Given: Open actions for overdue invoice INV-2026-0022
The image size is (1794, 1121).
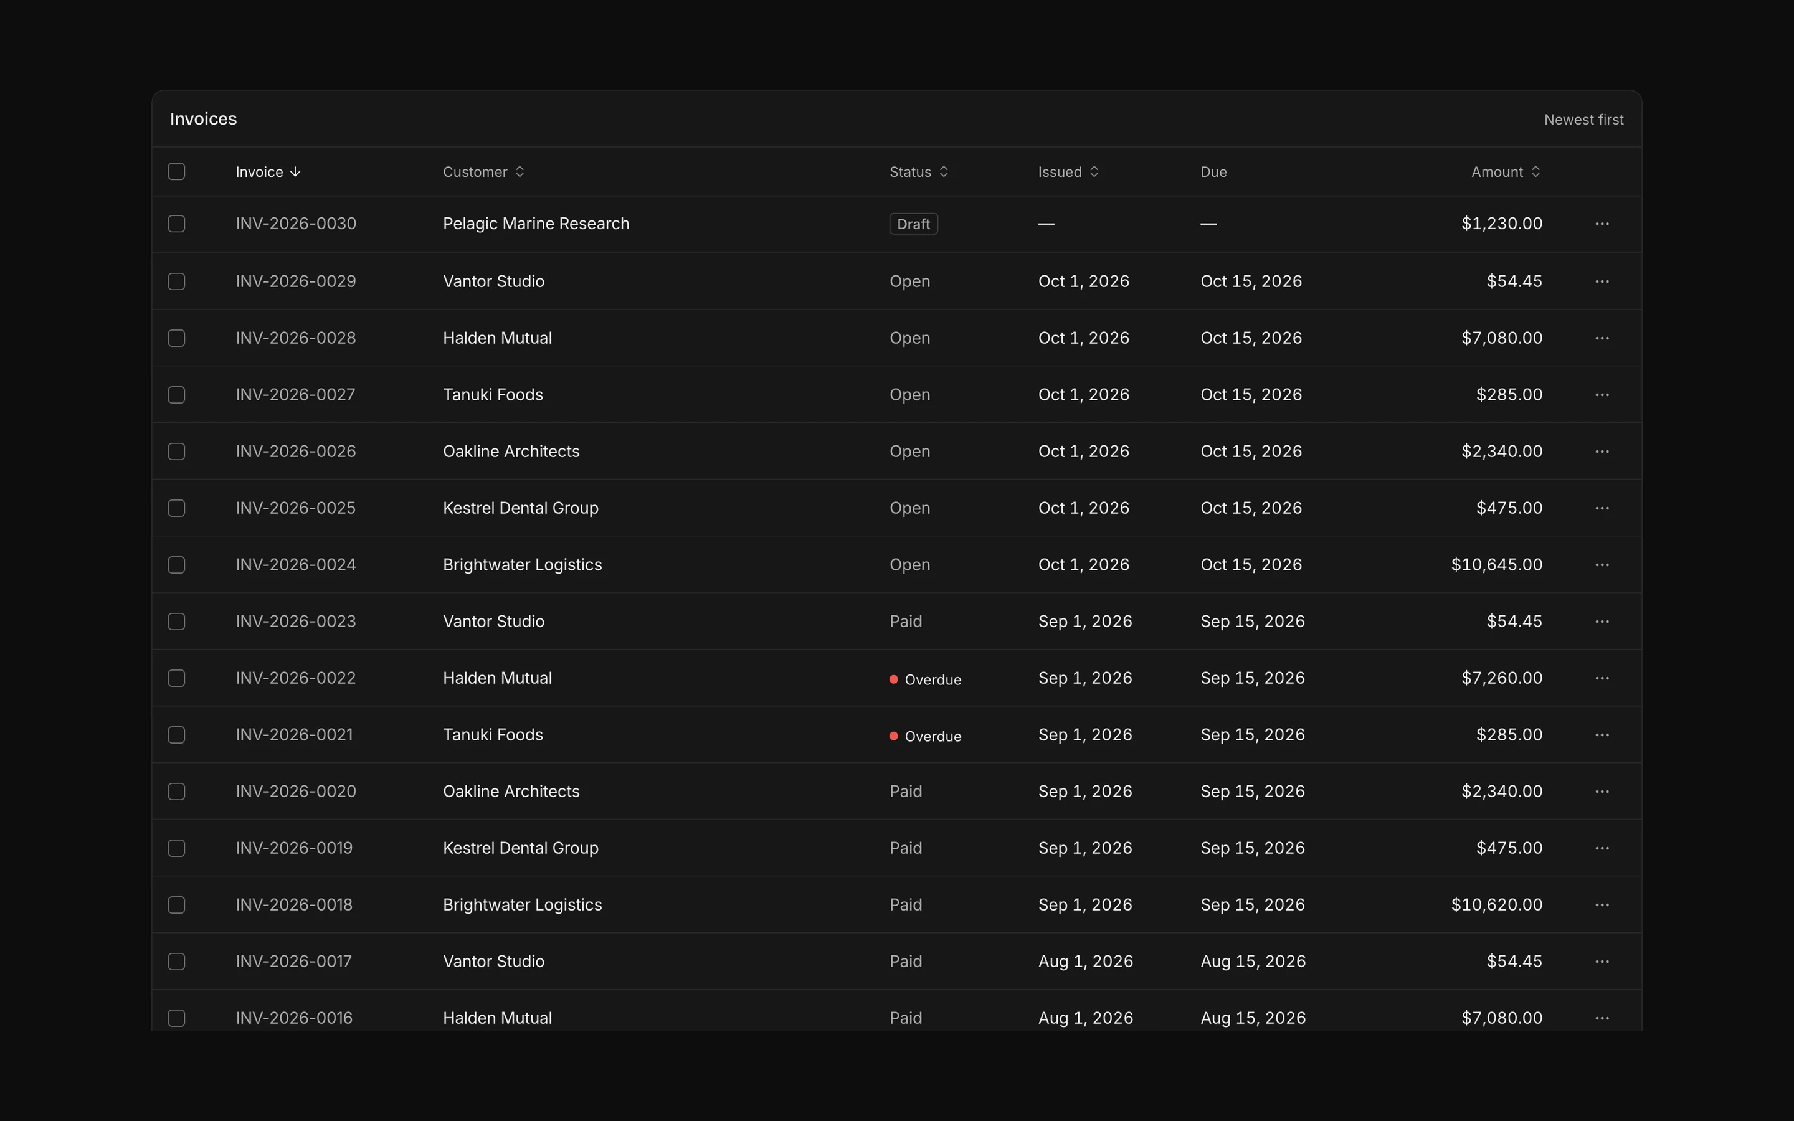Looking at the screenshot, I should point(1602,678).
